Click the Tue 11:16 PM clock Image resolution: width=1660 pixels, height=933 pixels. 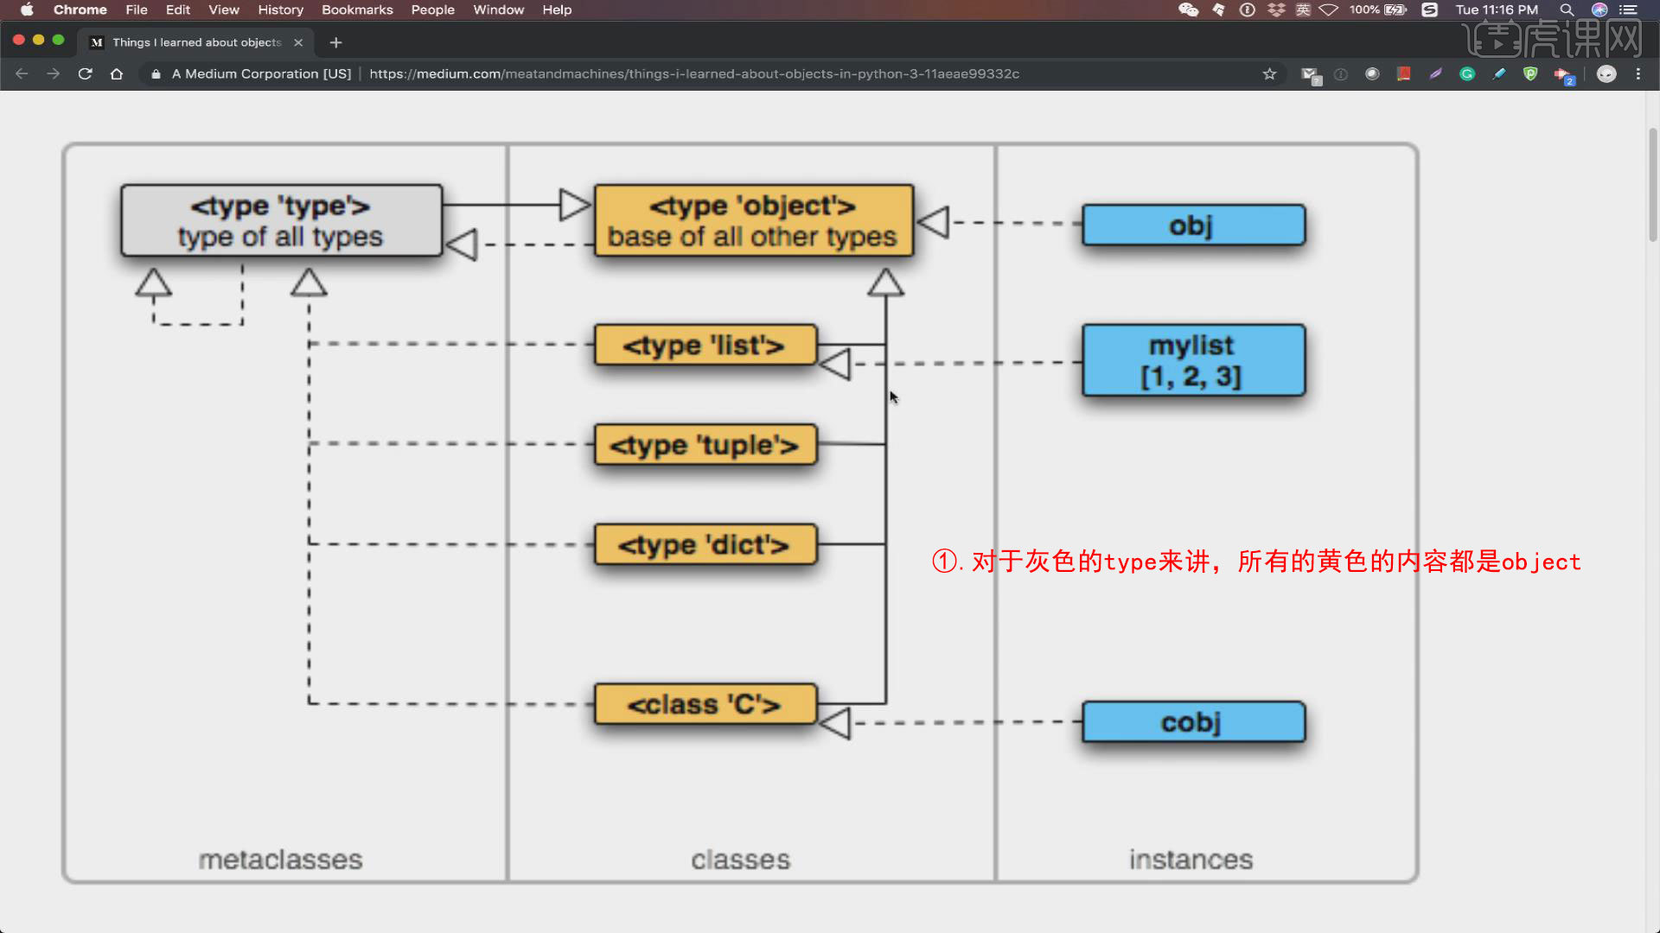coord(1497,10)
